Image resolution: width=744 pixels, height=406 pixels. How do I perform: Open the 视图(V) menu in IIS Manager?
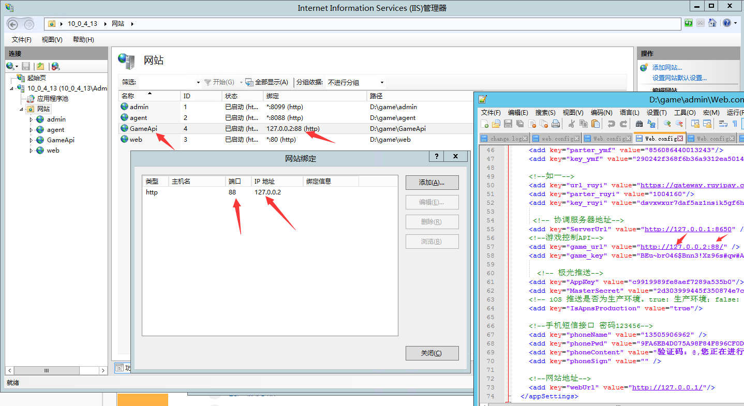click(x=52, y=39)
